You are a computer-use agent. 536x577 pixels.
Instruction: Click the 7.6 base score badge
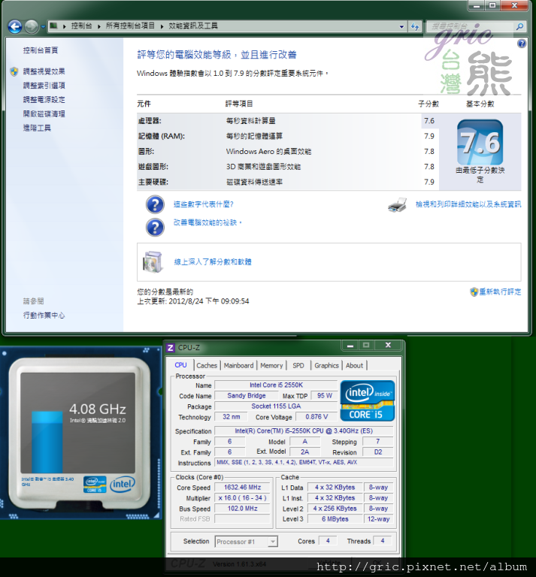point(480,143)
